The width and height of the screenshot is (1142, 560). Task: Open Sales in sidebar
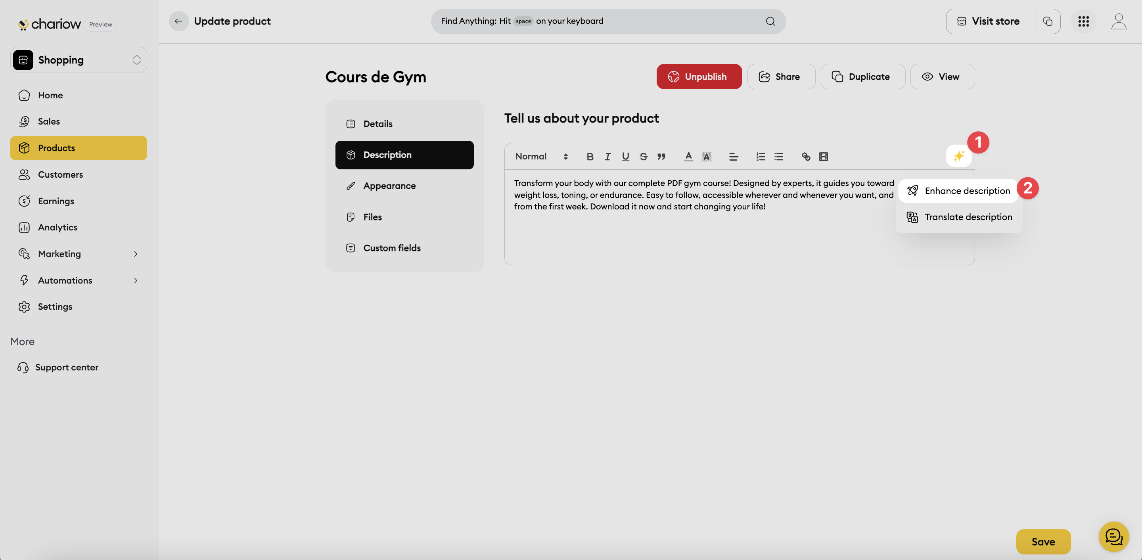pos(79,121)
